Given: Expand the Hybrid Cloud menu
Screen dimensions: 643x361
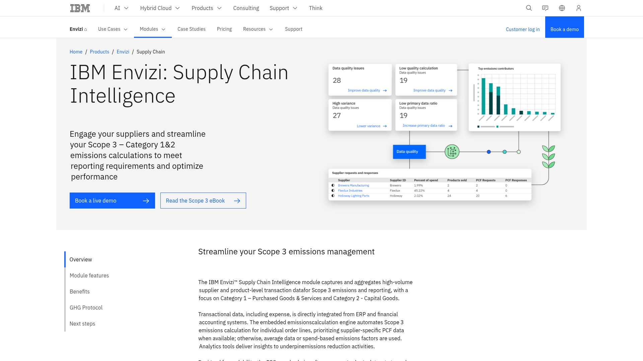Looking at the screenshot, I should tap(160, 8).
